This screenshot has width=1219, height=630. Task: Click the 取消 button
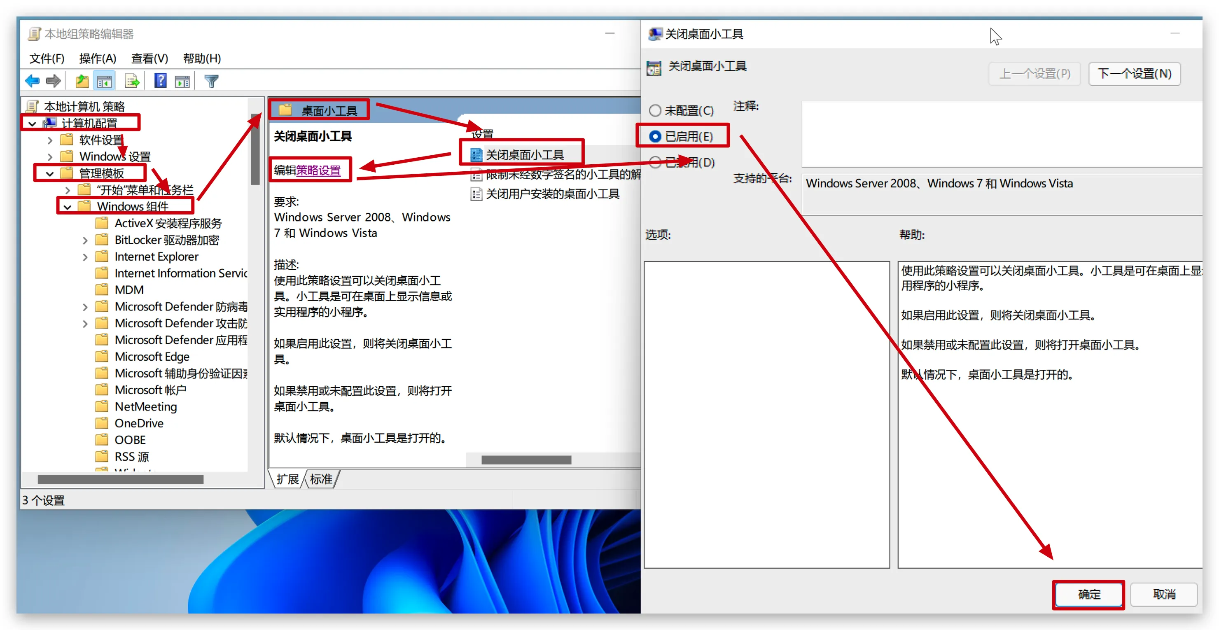pos(1164,594)
